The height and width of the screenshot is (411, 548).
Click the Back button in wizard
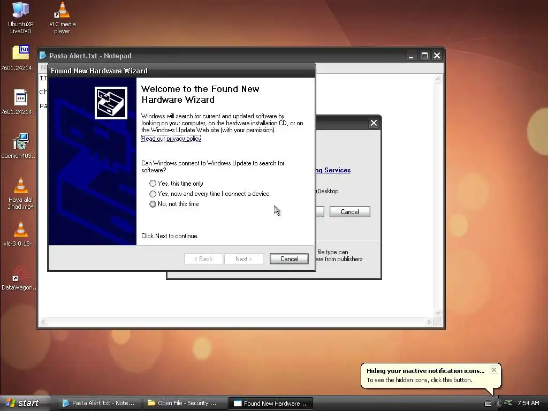(203, 258)
